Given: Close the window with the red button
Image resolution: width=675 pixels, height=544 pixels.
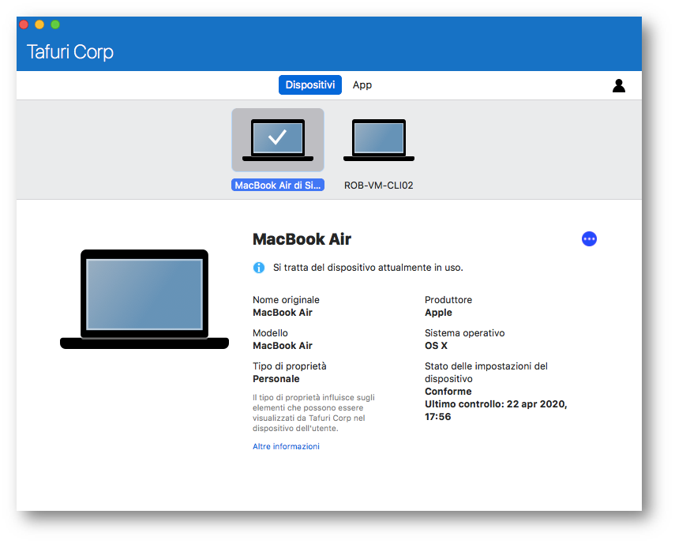Looking at the screenshot, I should (24, 24).
